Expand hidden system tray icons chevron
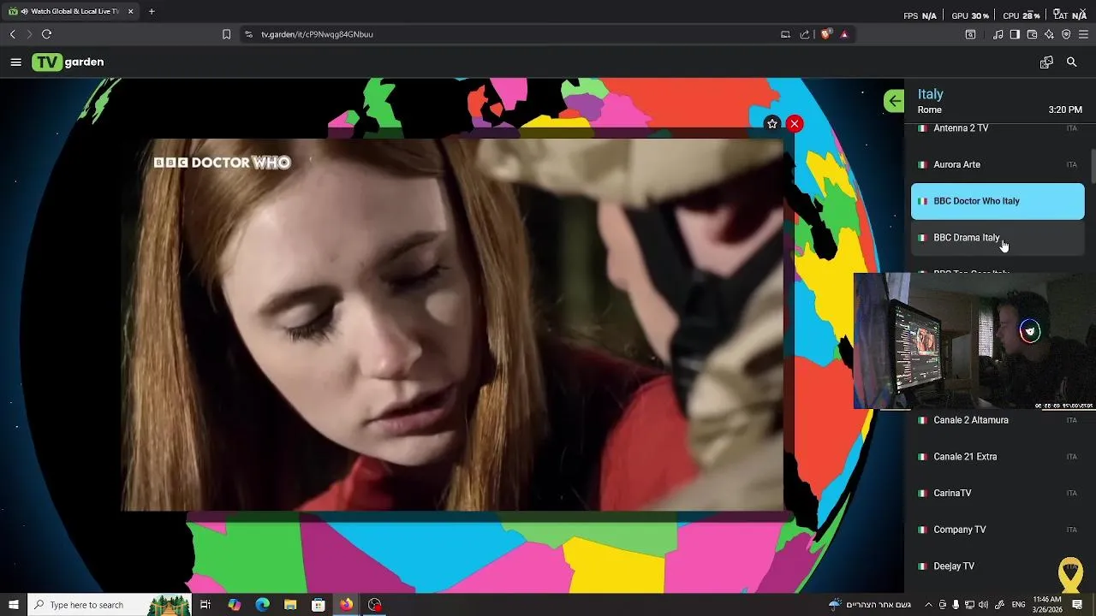The width and height of the screenshot is (1096, 616). 928,605
